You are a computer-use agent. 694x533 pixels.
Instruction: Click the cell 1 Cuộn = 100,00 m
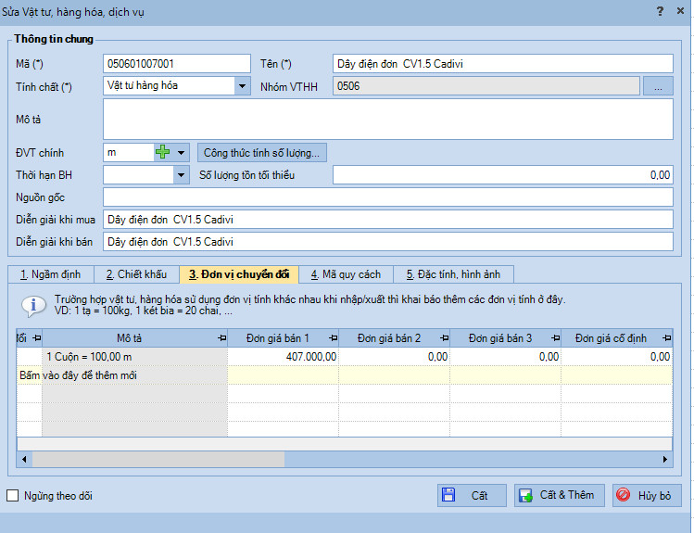tap(134, 357)
